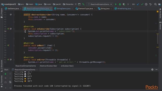Close the String.java tab
Viewport: 162px width, 91px height.
[111, 9]
